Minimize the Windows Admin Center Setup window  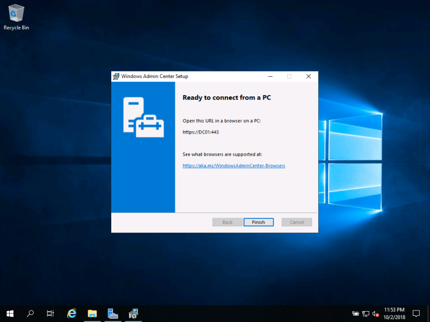click(270, 76)
